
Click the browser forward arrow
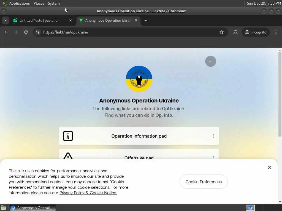tap(16, 32)
